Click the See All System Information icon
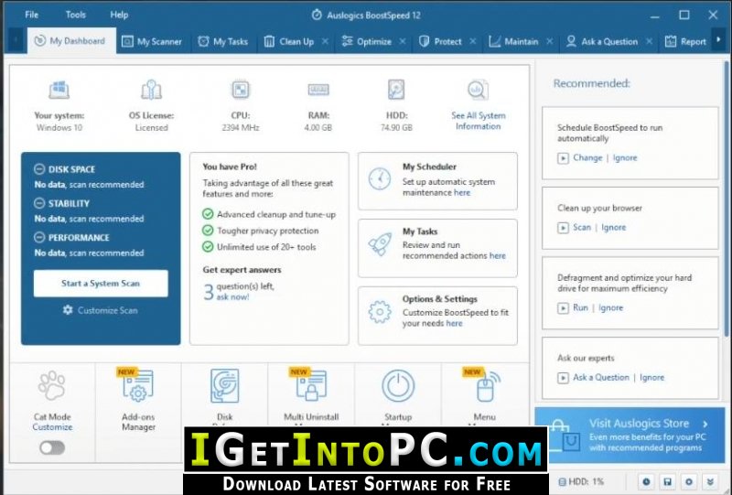Viewport: 732px width, 495px height. 478,90
